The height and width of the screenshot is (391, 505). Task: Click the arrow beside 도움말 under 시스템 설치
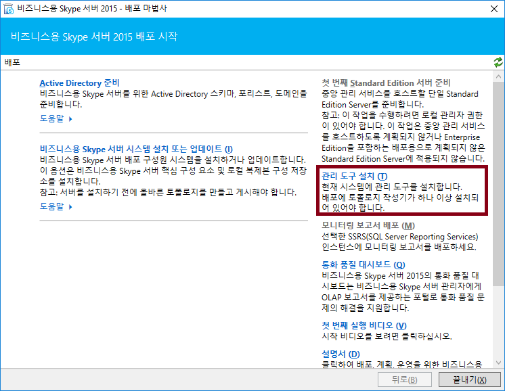click(70, 206)
